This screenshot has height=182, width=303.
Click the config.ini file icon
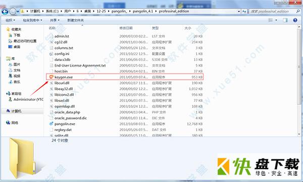51,53
